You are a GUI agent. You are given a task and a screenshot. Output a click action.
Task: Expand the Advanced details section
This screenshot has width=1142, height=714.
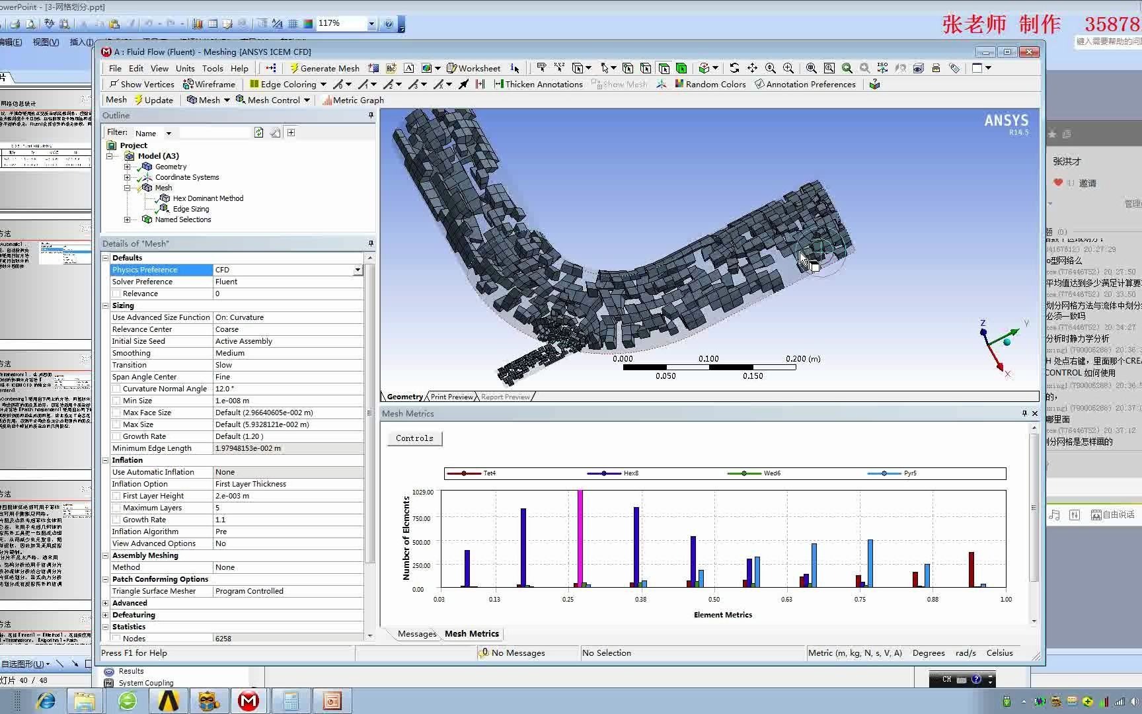click(106, 603)
